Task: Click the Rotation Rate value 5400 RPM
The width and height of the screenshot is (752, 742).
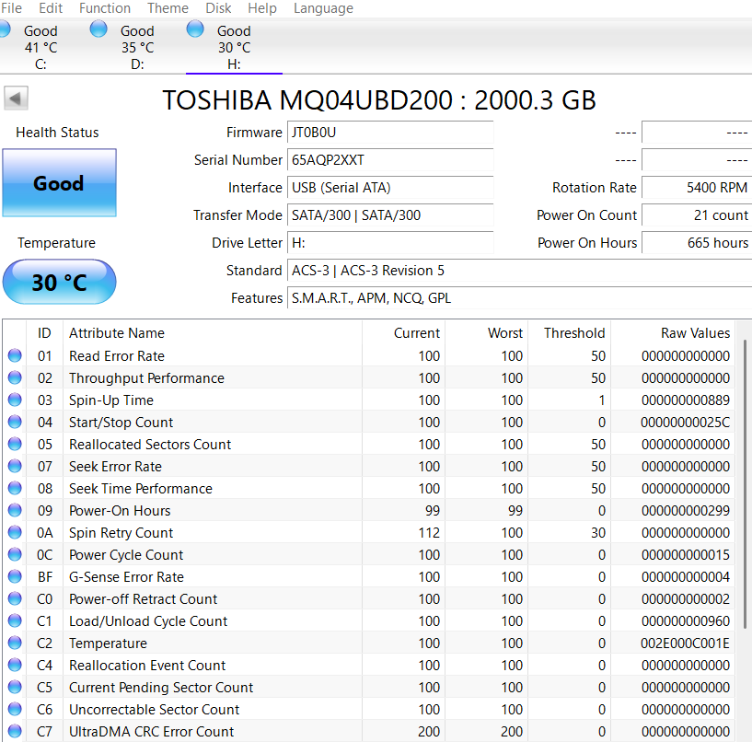Action: [x=697, y=188]
